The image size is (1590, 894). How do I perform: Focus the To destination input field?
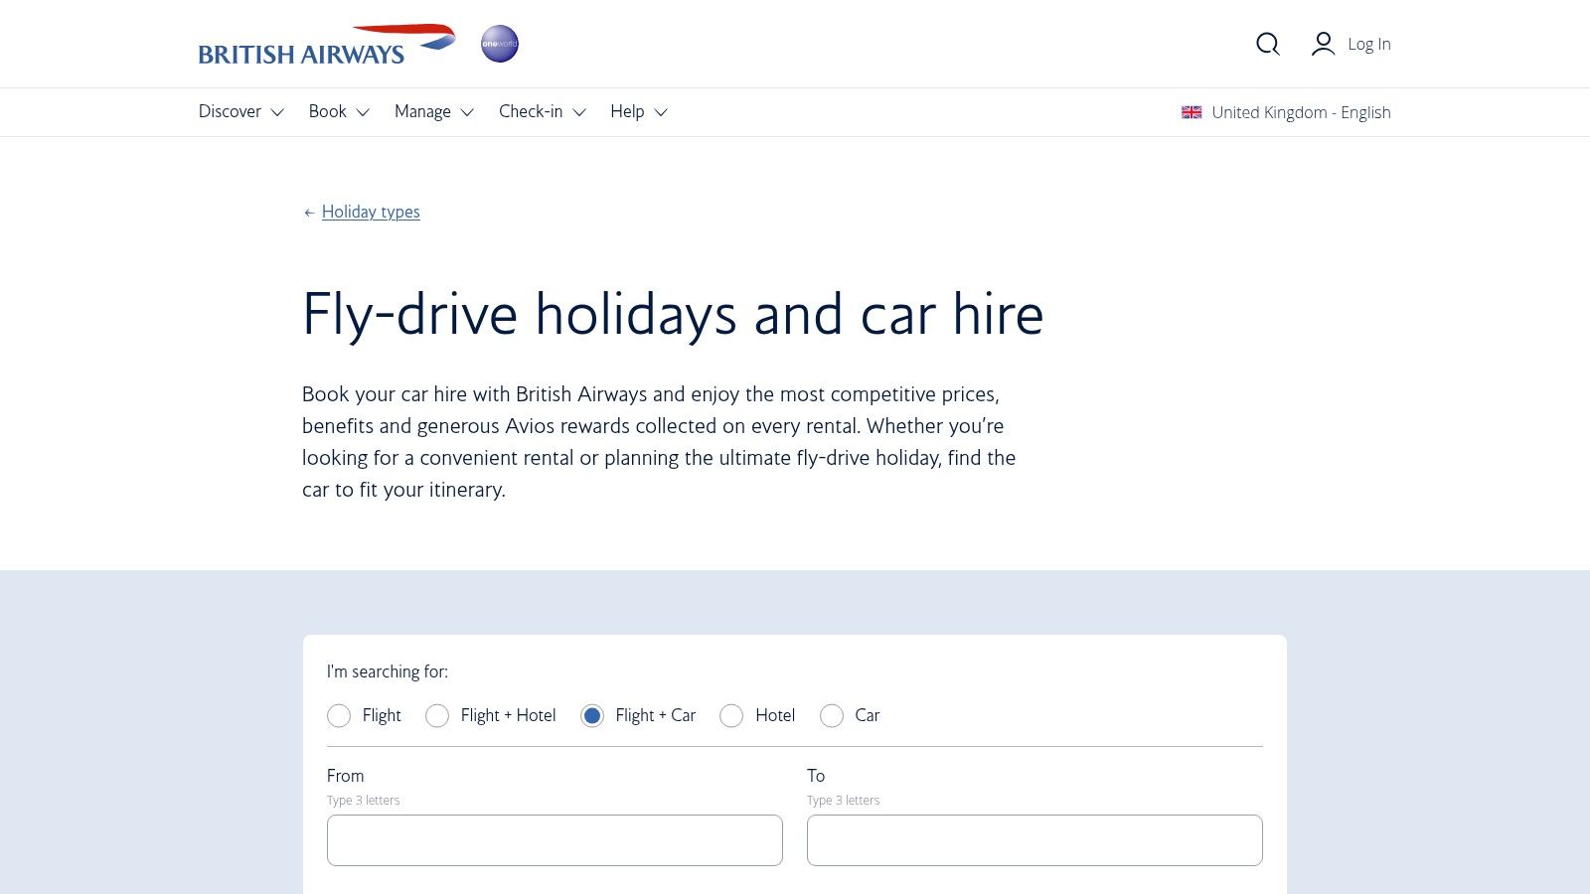coord(1034,840)
